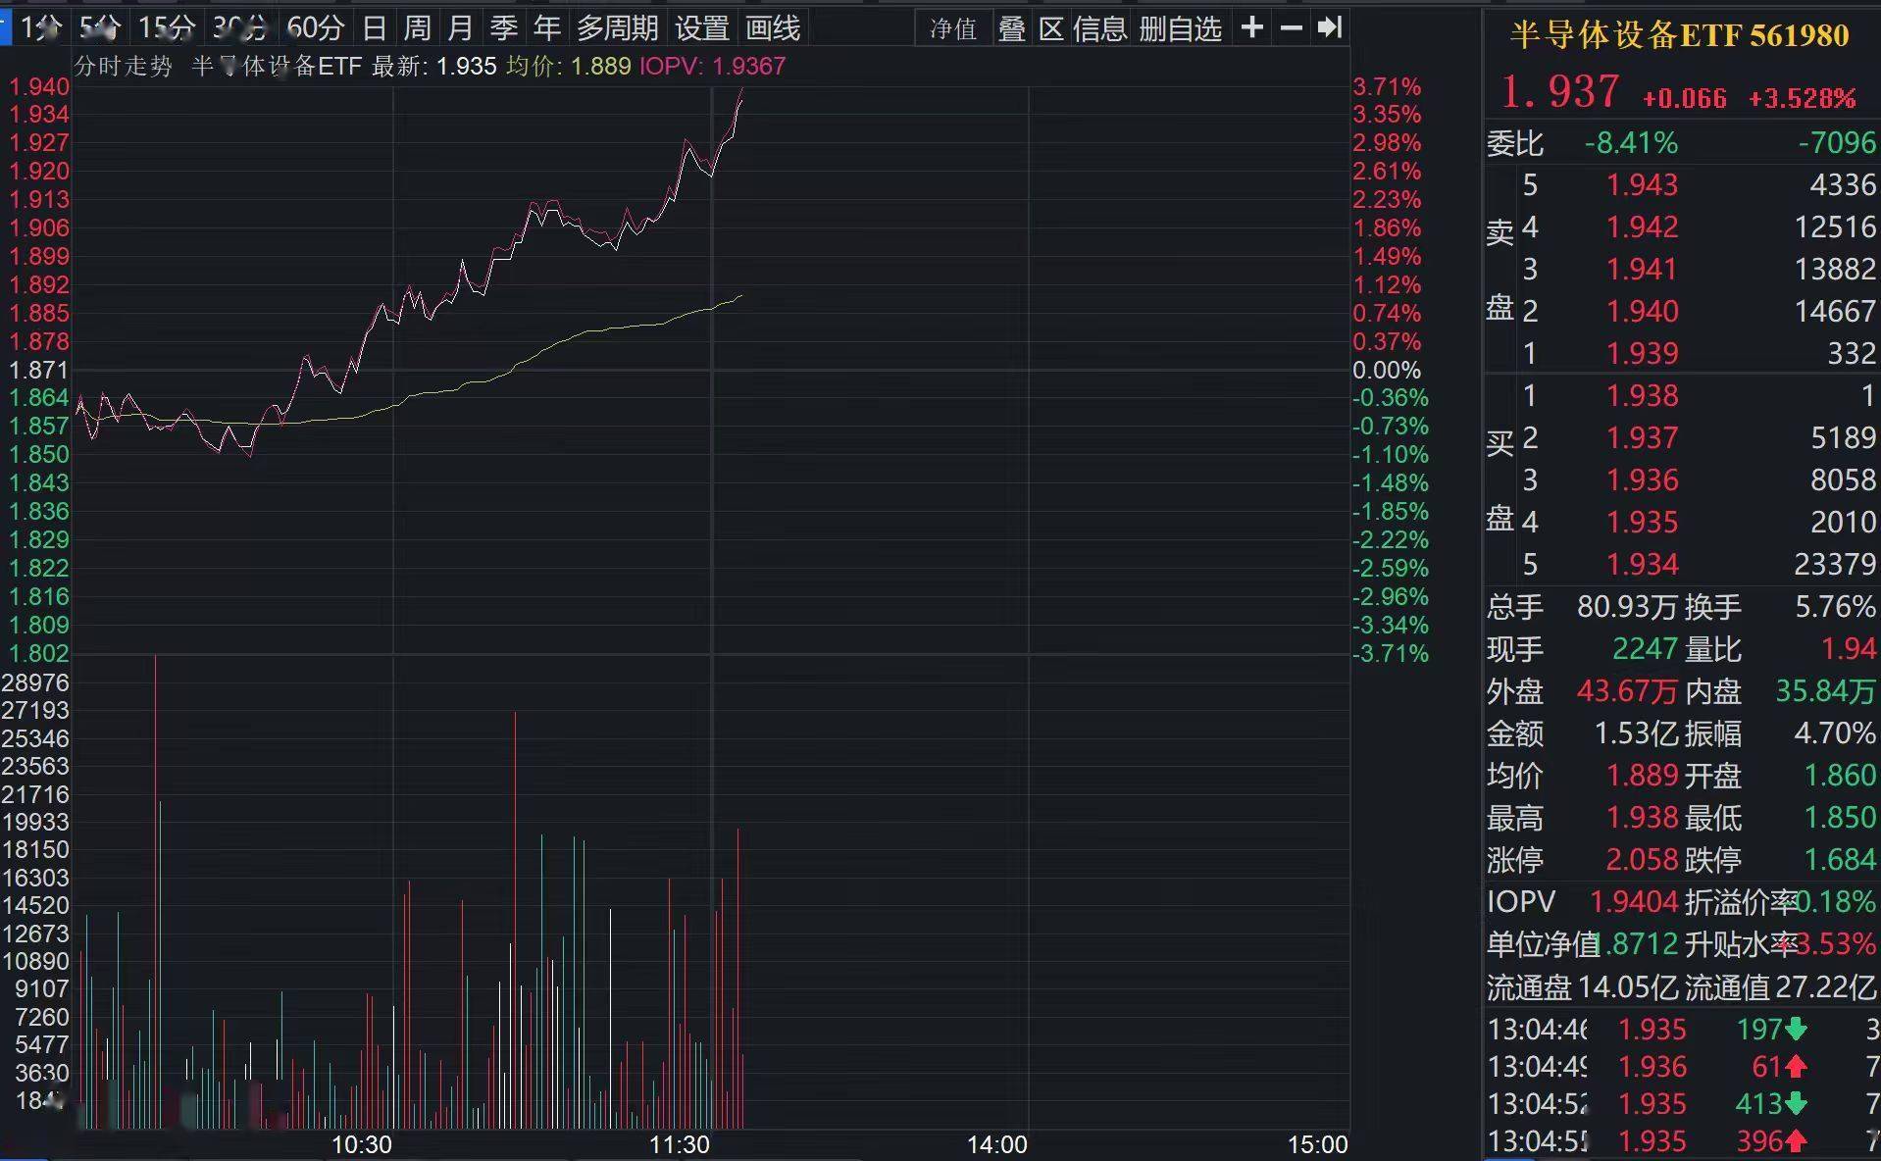
Task: Click the 11:30 marker on time axis
Action: pos(679,1144)
